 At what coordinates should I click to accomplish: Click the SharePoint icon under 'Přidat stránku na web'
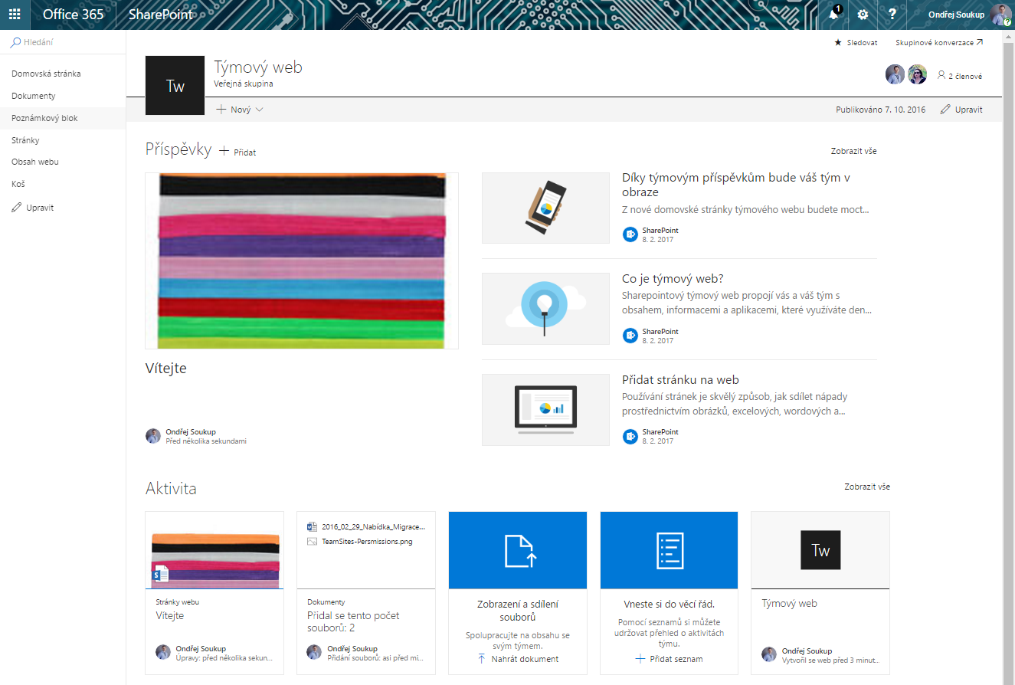point(630,436)
